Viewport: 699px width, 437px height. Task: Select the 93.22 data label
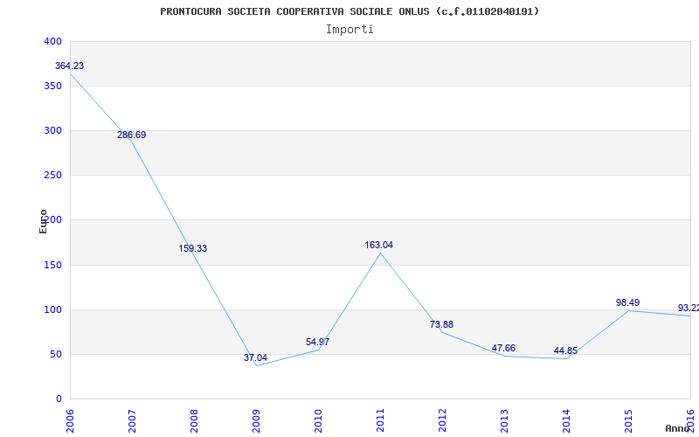pos(689,309)
